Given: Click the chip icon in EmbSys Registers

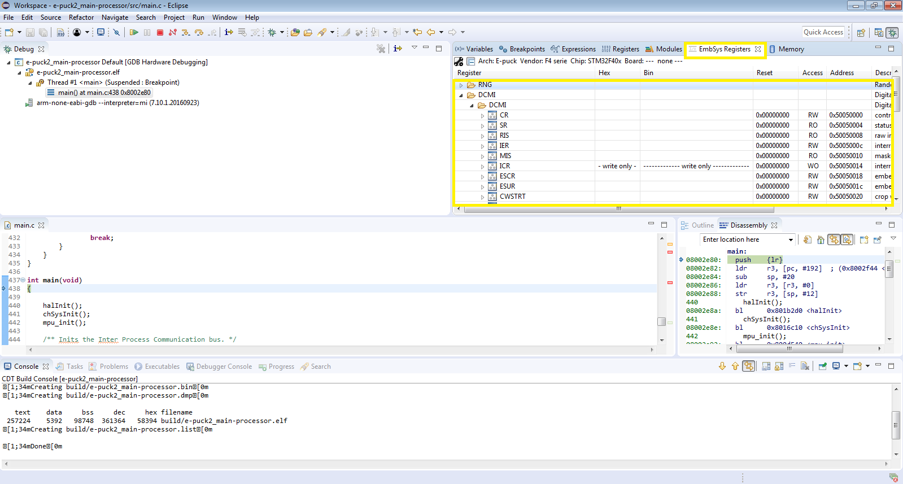Looking at the screenshot, I should [x=459, y=61].
